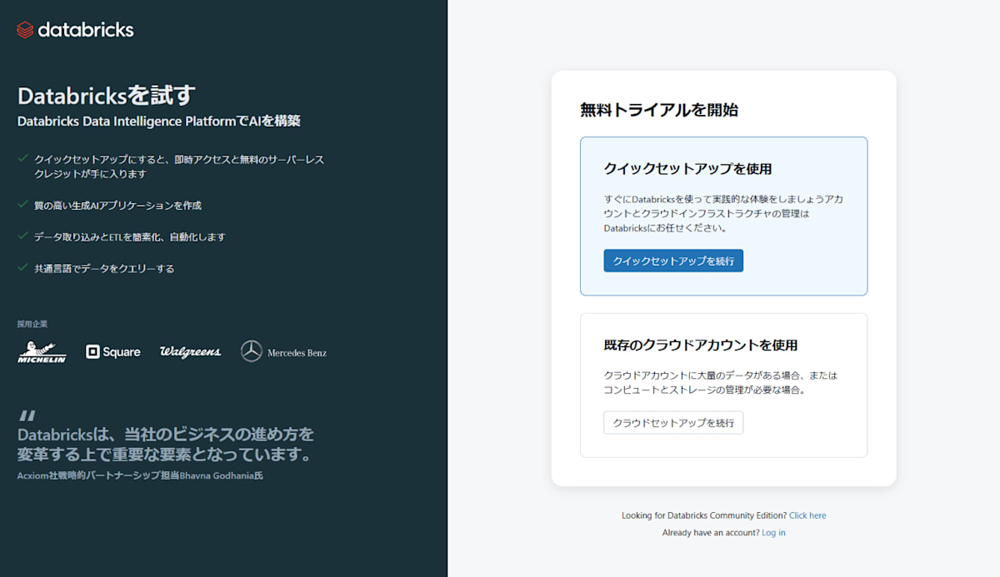Click クイックセットアップを続行 button
Image resolution: width=1000 pixels, height=577 pixels.
click(673, 261)
